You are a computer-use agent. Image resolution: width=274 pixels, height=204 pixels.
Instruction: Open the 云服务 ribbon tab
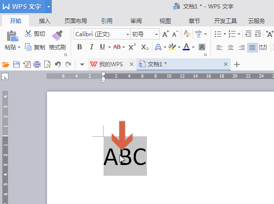(257, 21)
